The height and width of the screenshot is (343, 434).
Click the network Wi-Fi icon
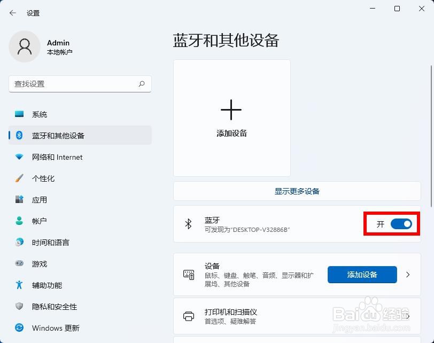(19, 157)
